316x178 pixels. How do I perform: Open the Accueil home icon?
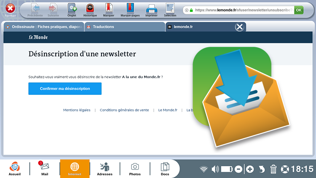coord(14,169)
